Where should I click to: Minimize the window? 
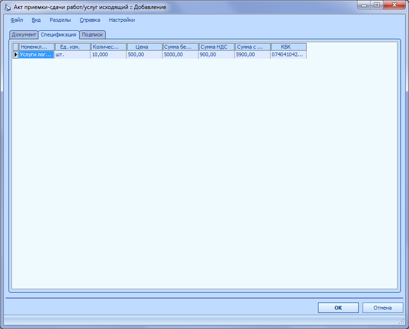point(364,5)
